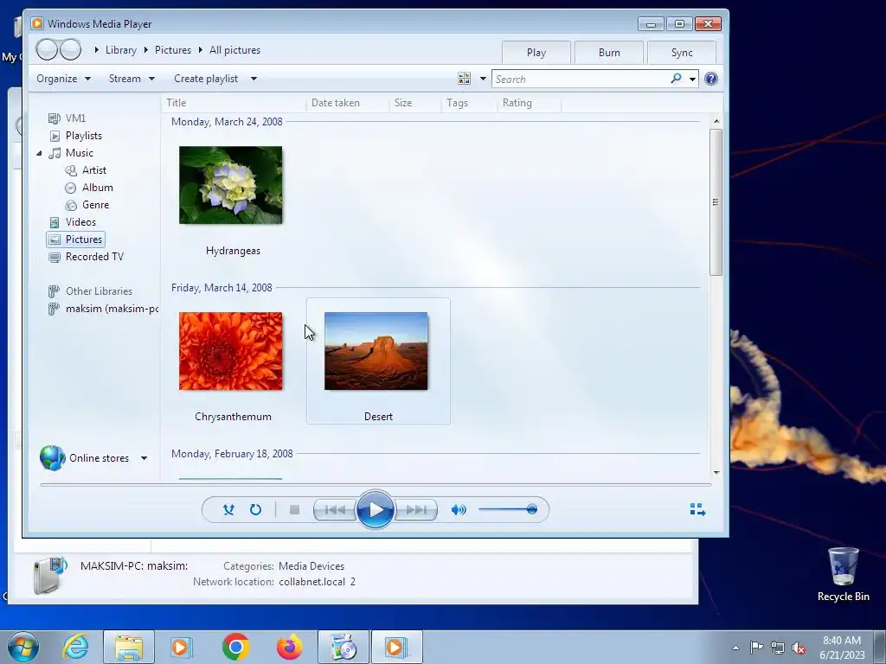Click the Monday, March 24, 2008 group header
Viewport: 886px width, 664px height.
227,122
